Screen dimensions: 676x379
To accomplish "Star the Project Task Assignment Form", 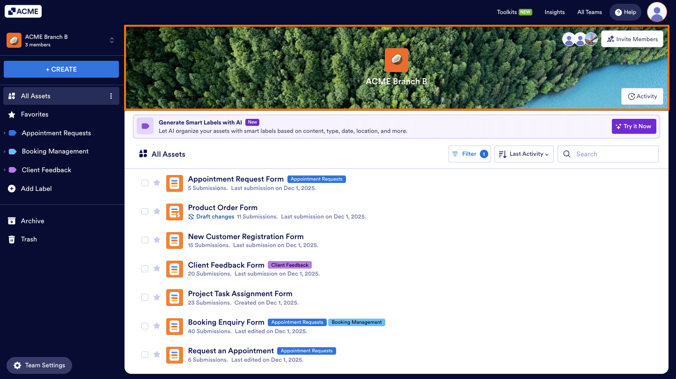I will click(157, 297).
